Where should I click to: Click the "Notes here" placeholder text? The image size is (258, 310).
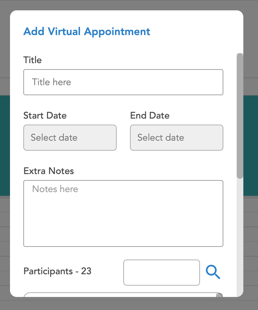point(55,189)
